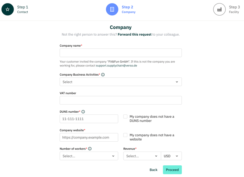
Task: Open the Revenue range dropdown
Action: (142, 156)
